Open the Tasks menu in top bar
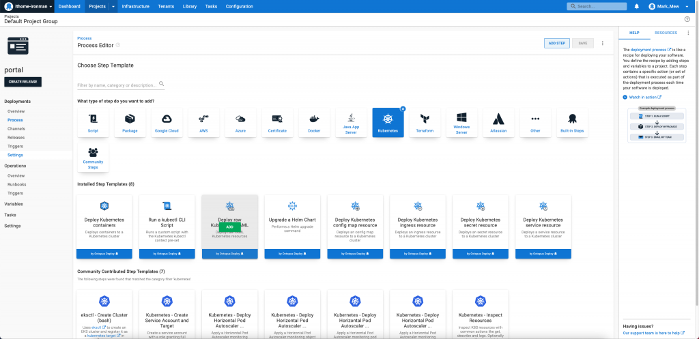699x339 pixels. 211,6
